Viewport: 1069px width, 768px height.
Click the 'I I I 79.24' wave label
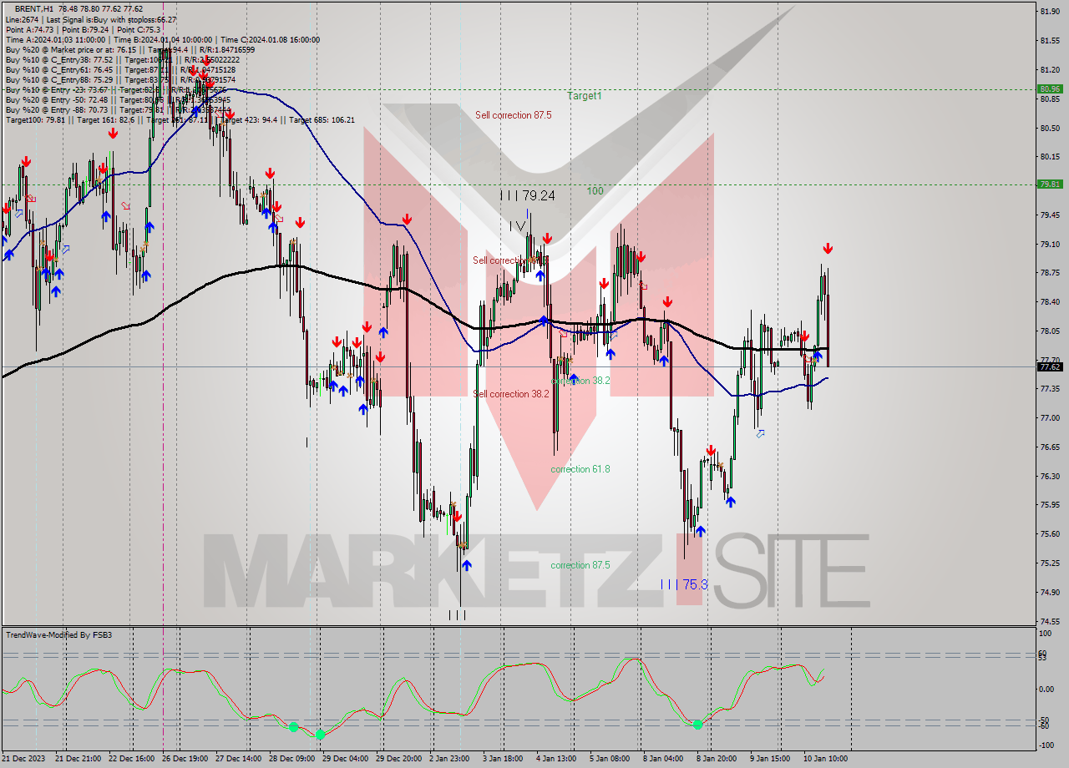(527, 195)
